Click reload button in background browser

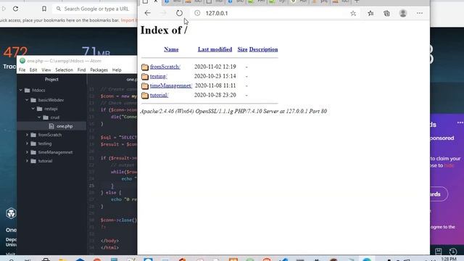tap(16, 9)
